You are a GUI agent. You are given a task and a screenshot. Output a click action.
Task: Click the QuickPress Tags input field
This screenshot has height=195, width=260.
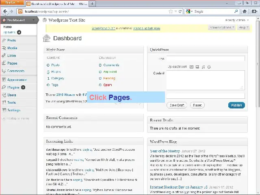(206, 96)
